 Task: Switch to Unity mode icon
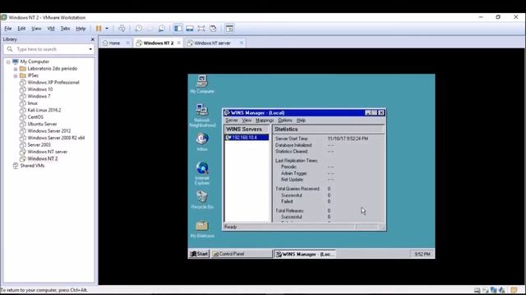(x=213, y=29)
